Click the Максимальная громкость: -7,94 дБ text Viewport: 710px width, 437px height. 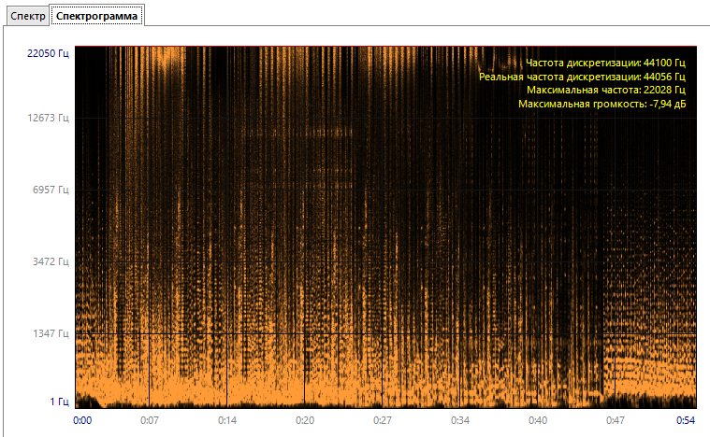click(602, 105)
